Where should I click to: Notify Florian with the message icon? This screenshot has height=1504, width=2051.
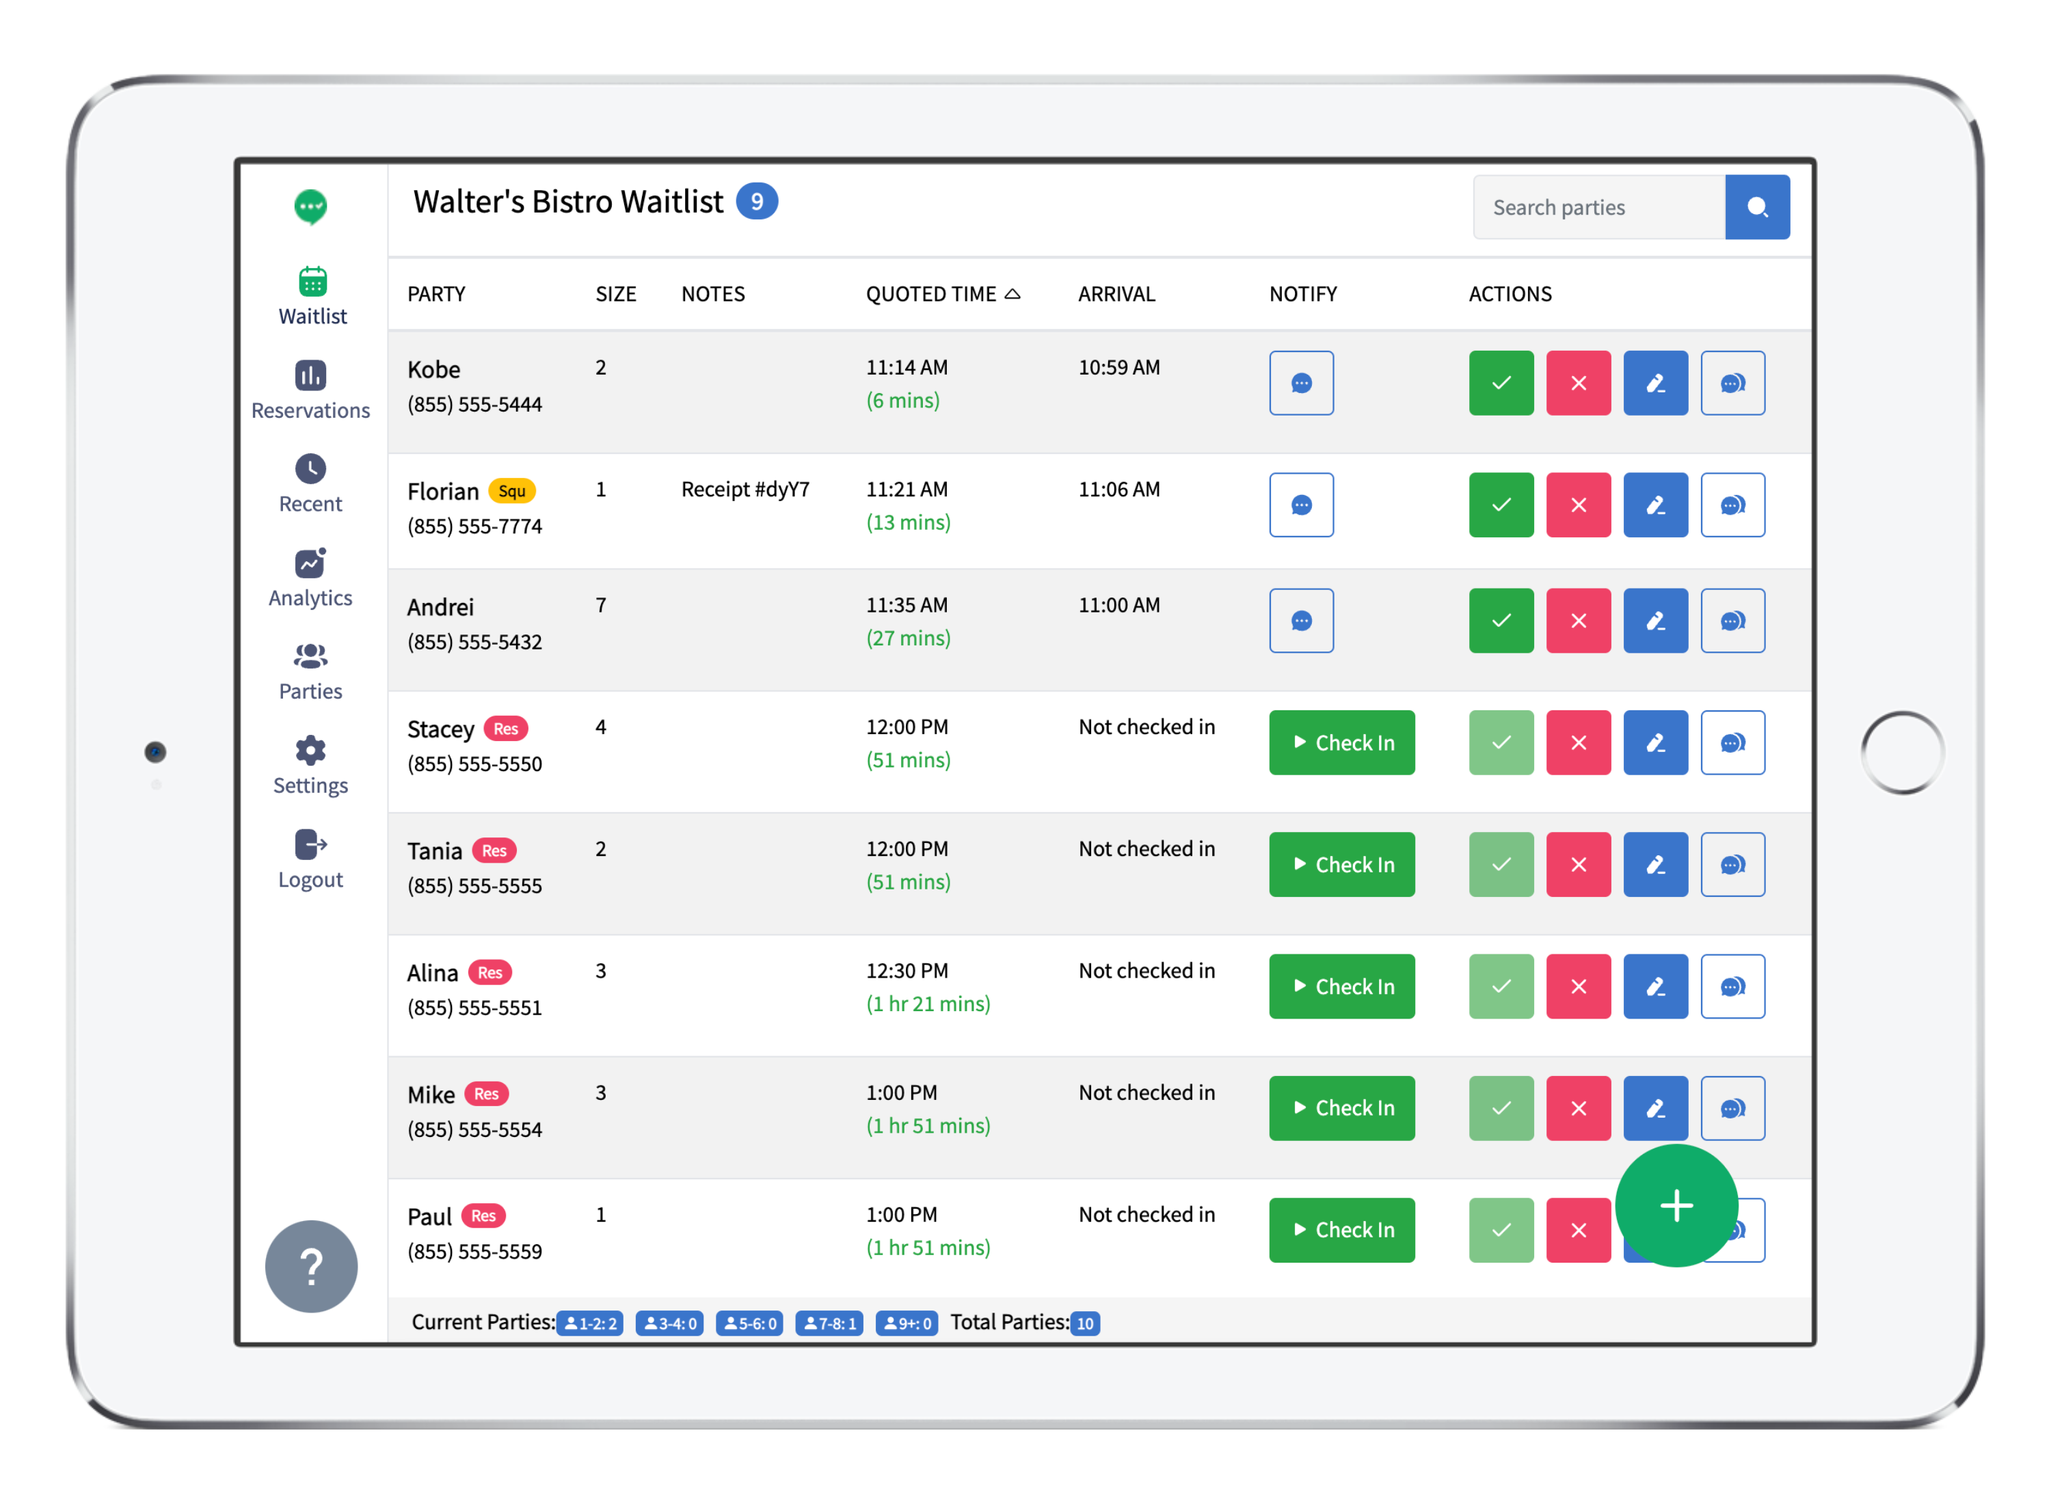[1302, 505]
